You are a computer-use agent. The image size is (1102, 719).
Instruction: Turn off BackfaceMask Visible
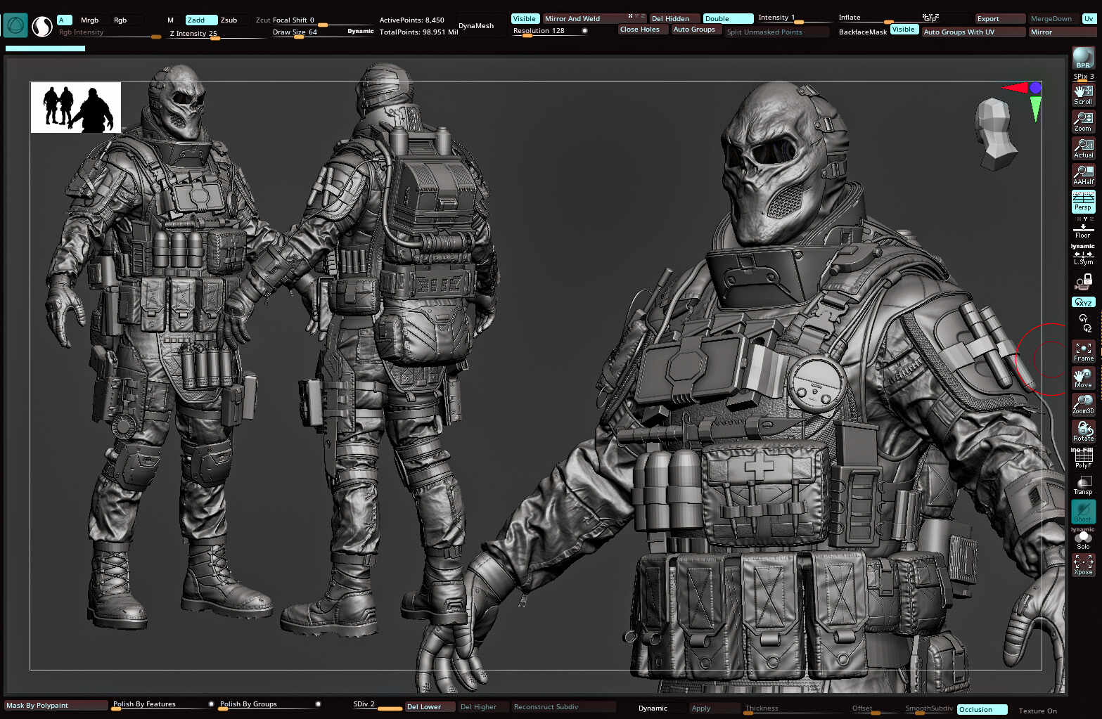[x=904, y=30]
